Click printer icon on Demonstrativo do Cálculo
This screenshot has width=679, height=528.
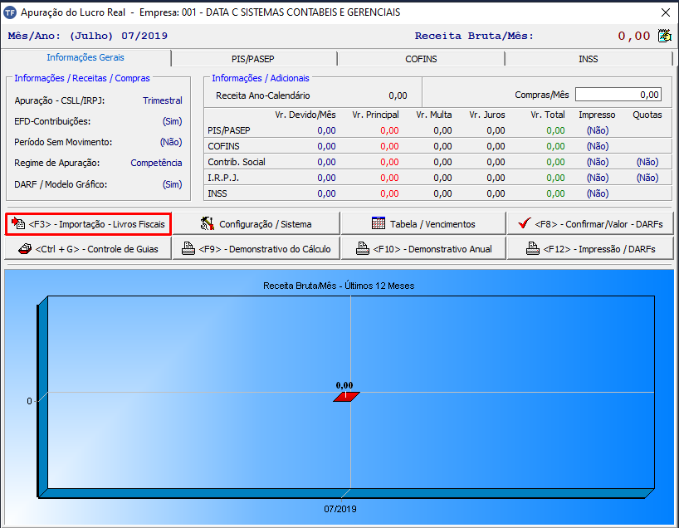[x=188, y=248]
